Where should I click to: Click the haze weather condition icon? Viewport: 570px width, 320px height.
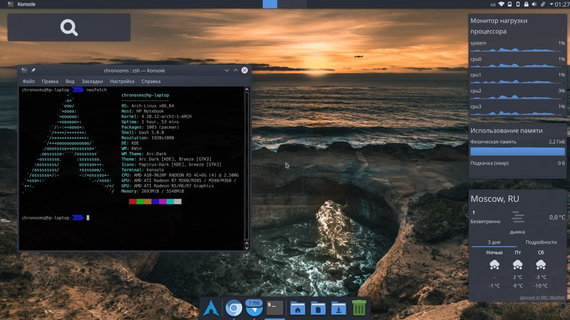518,217
